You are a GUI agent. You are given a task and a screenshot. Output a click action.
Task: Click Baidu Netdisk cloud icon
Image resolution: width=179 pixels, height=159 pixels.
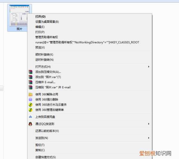(x=30, y=117)
